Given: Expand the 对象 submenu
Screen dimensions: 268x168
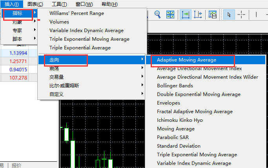Looking at the screenshot, I should click(x=20, y=22).
